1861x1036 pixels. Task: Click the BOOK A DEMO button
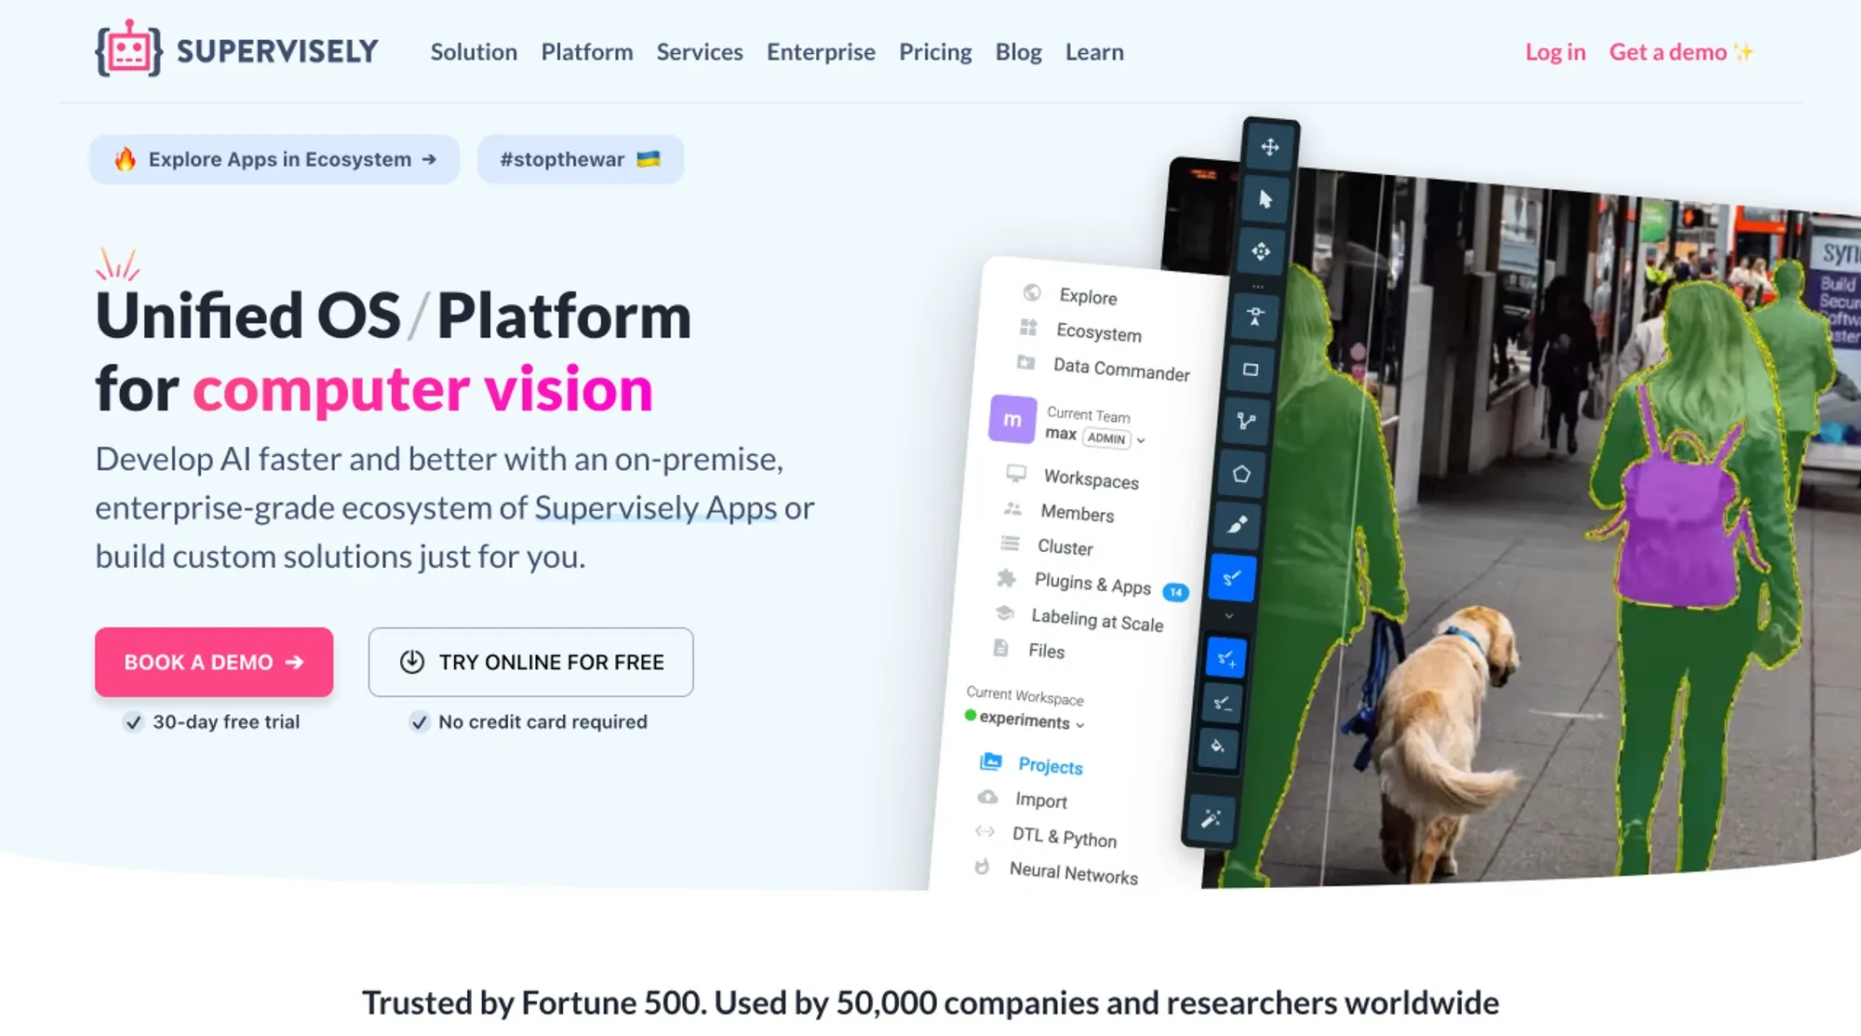point(214,662)
